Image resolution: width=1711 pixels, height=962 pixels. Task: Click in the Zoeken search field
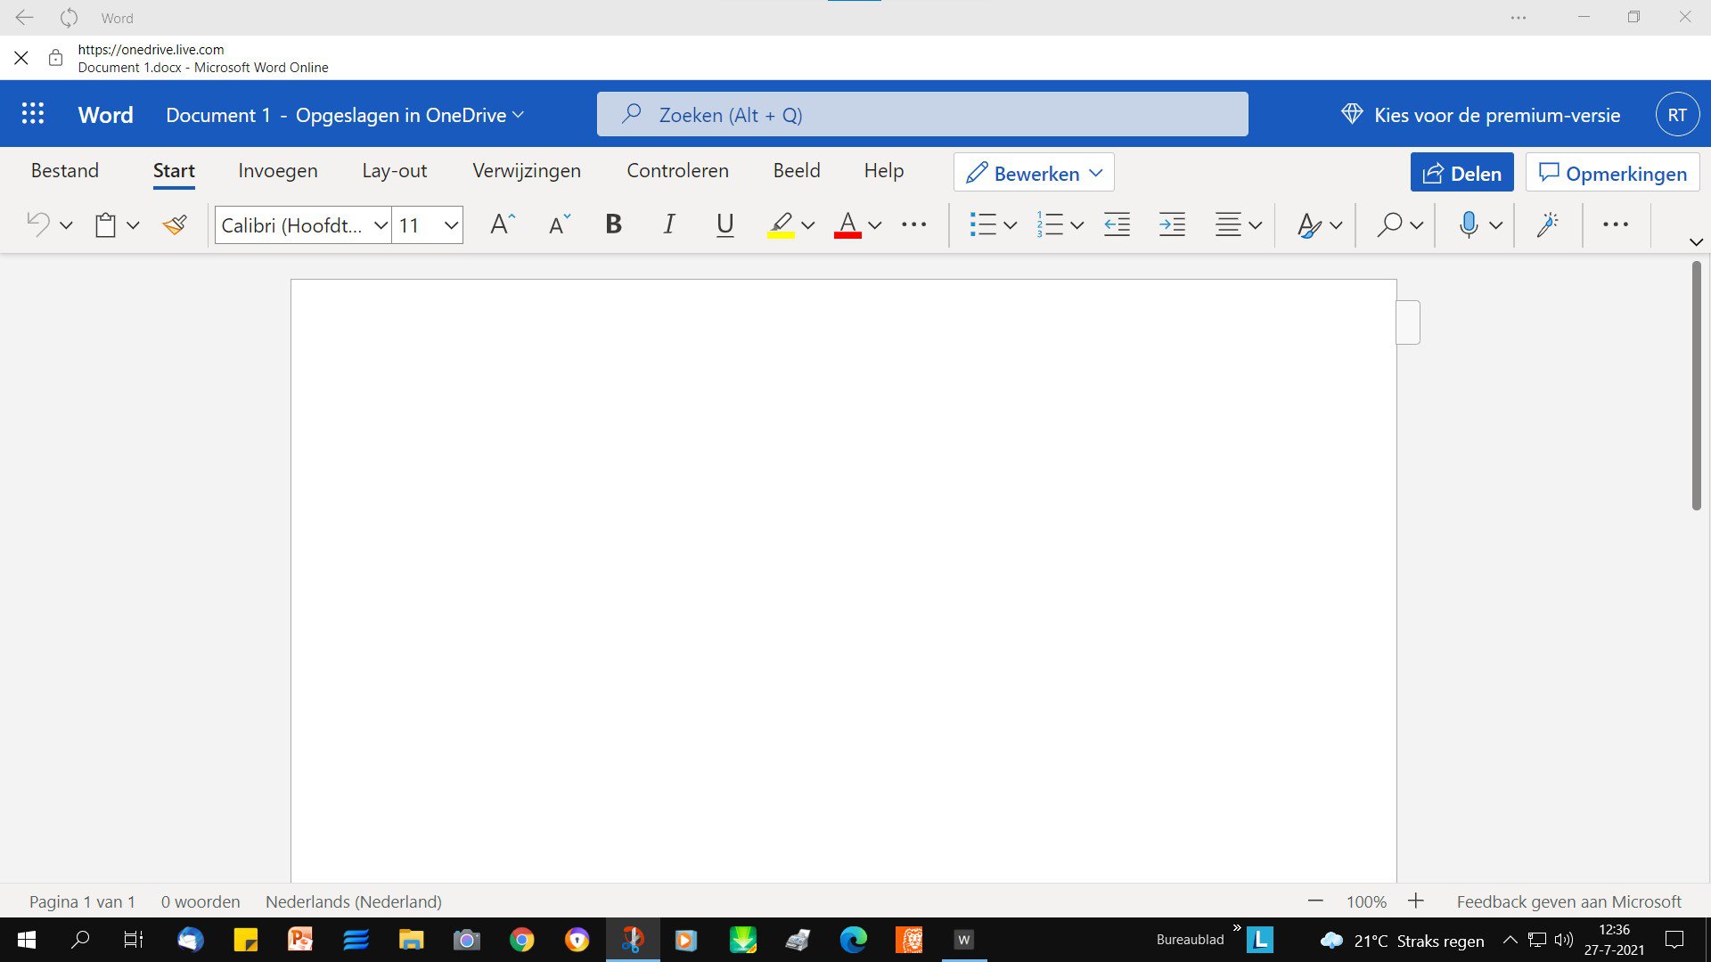[922, 114]
